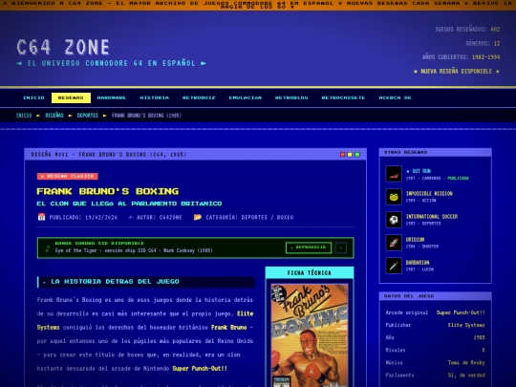516x387 pixels.
Task: Play the SID soundtrack with Reproducir
Action: point(309,247)
